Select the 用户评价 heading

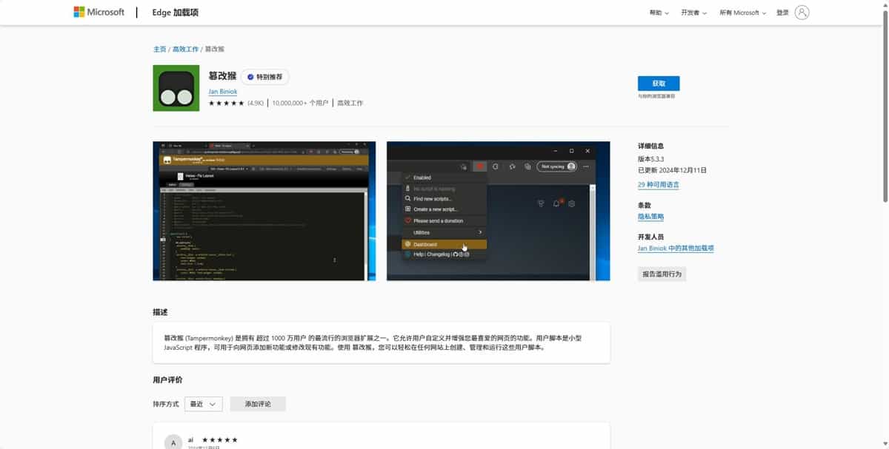[167, 380]
